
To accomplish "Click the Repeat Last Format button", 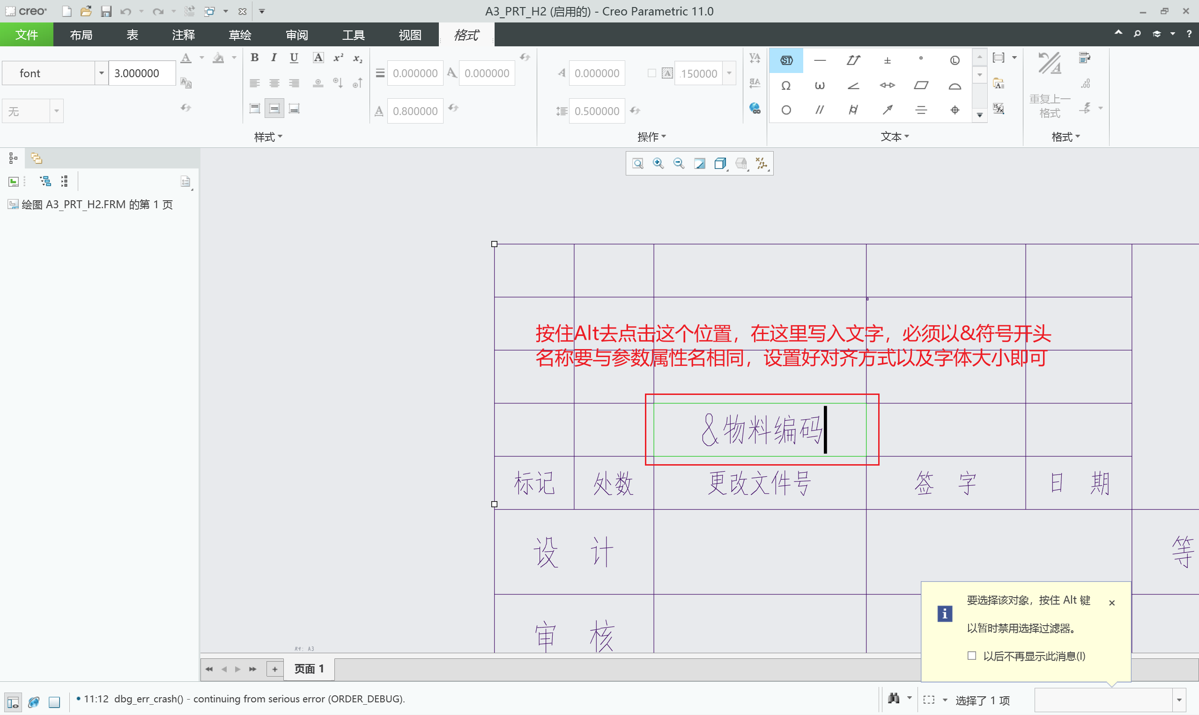I will tap(1050, 85).
